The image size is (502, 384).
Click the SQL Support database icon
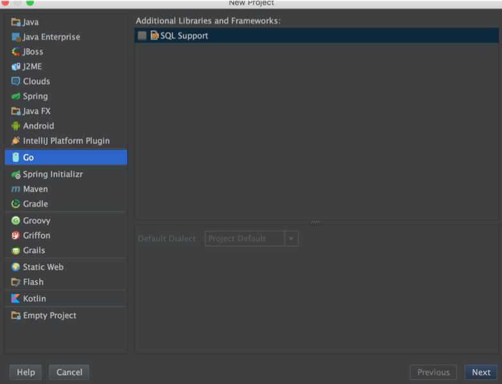click(155, 35)
